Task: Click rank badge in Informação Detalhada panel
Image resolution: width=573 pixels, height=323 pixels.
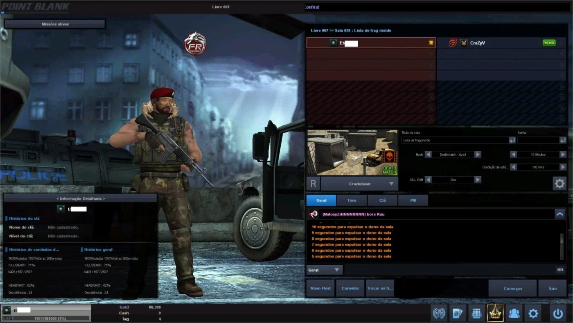Action: pyautogui.click(x=61, y=209)
